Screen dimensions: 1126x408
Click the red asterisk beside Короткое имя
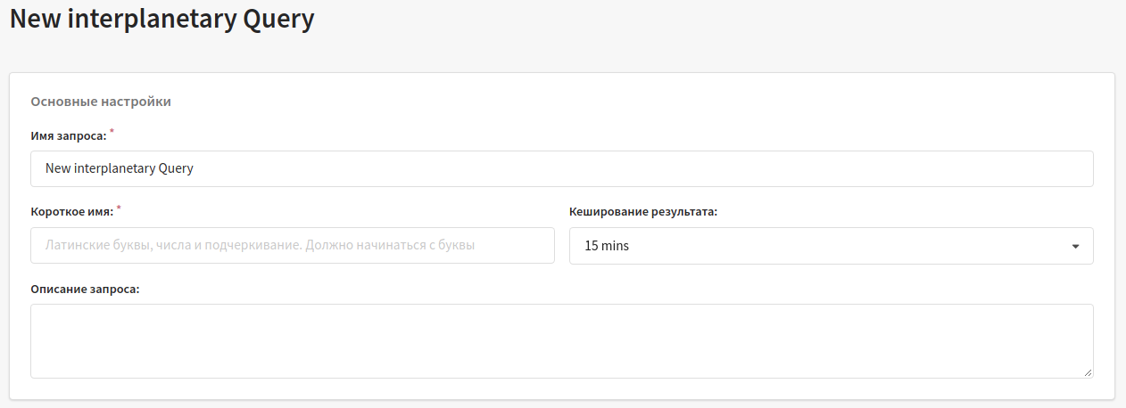click(x=120, y=208)
